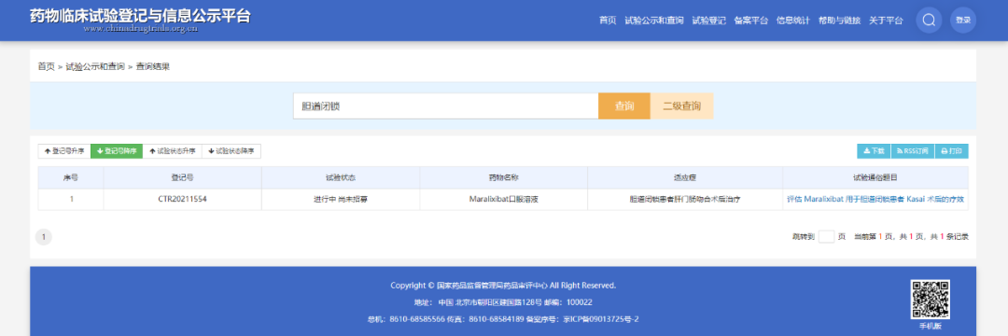
Task: Click the 序号 column header
Action: pos(71,177)
